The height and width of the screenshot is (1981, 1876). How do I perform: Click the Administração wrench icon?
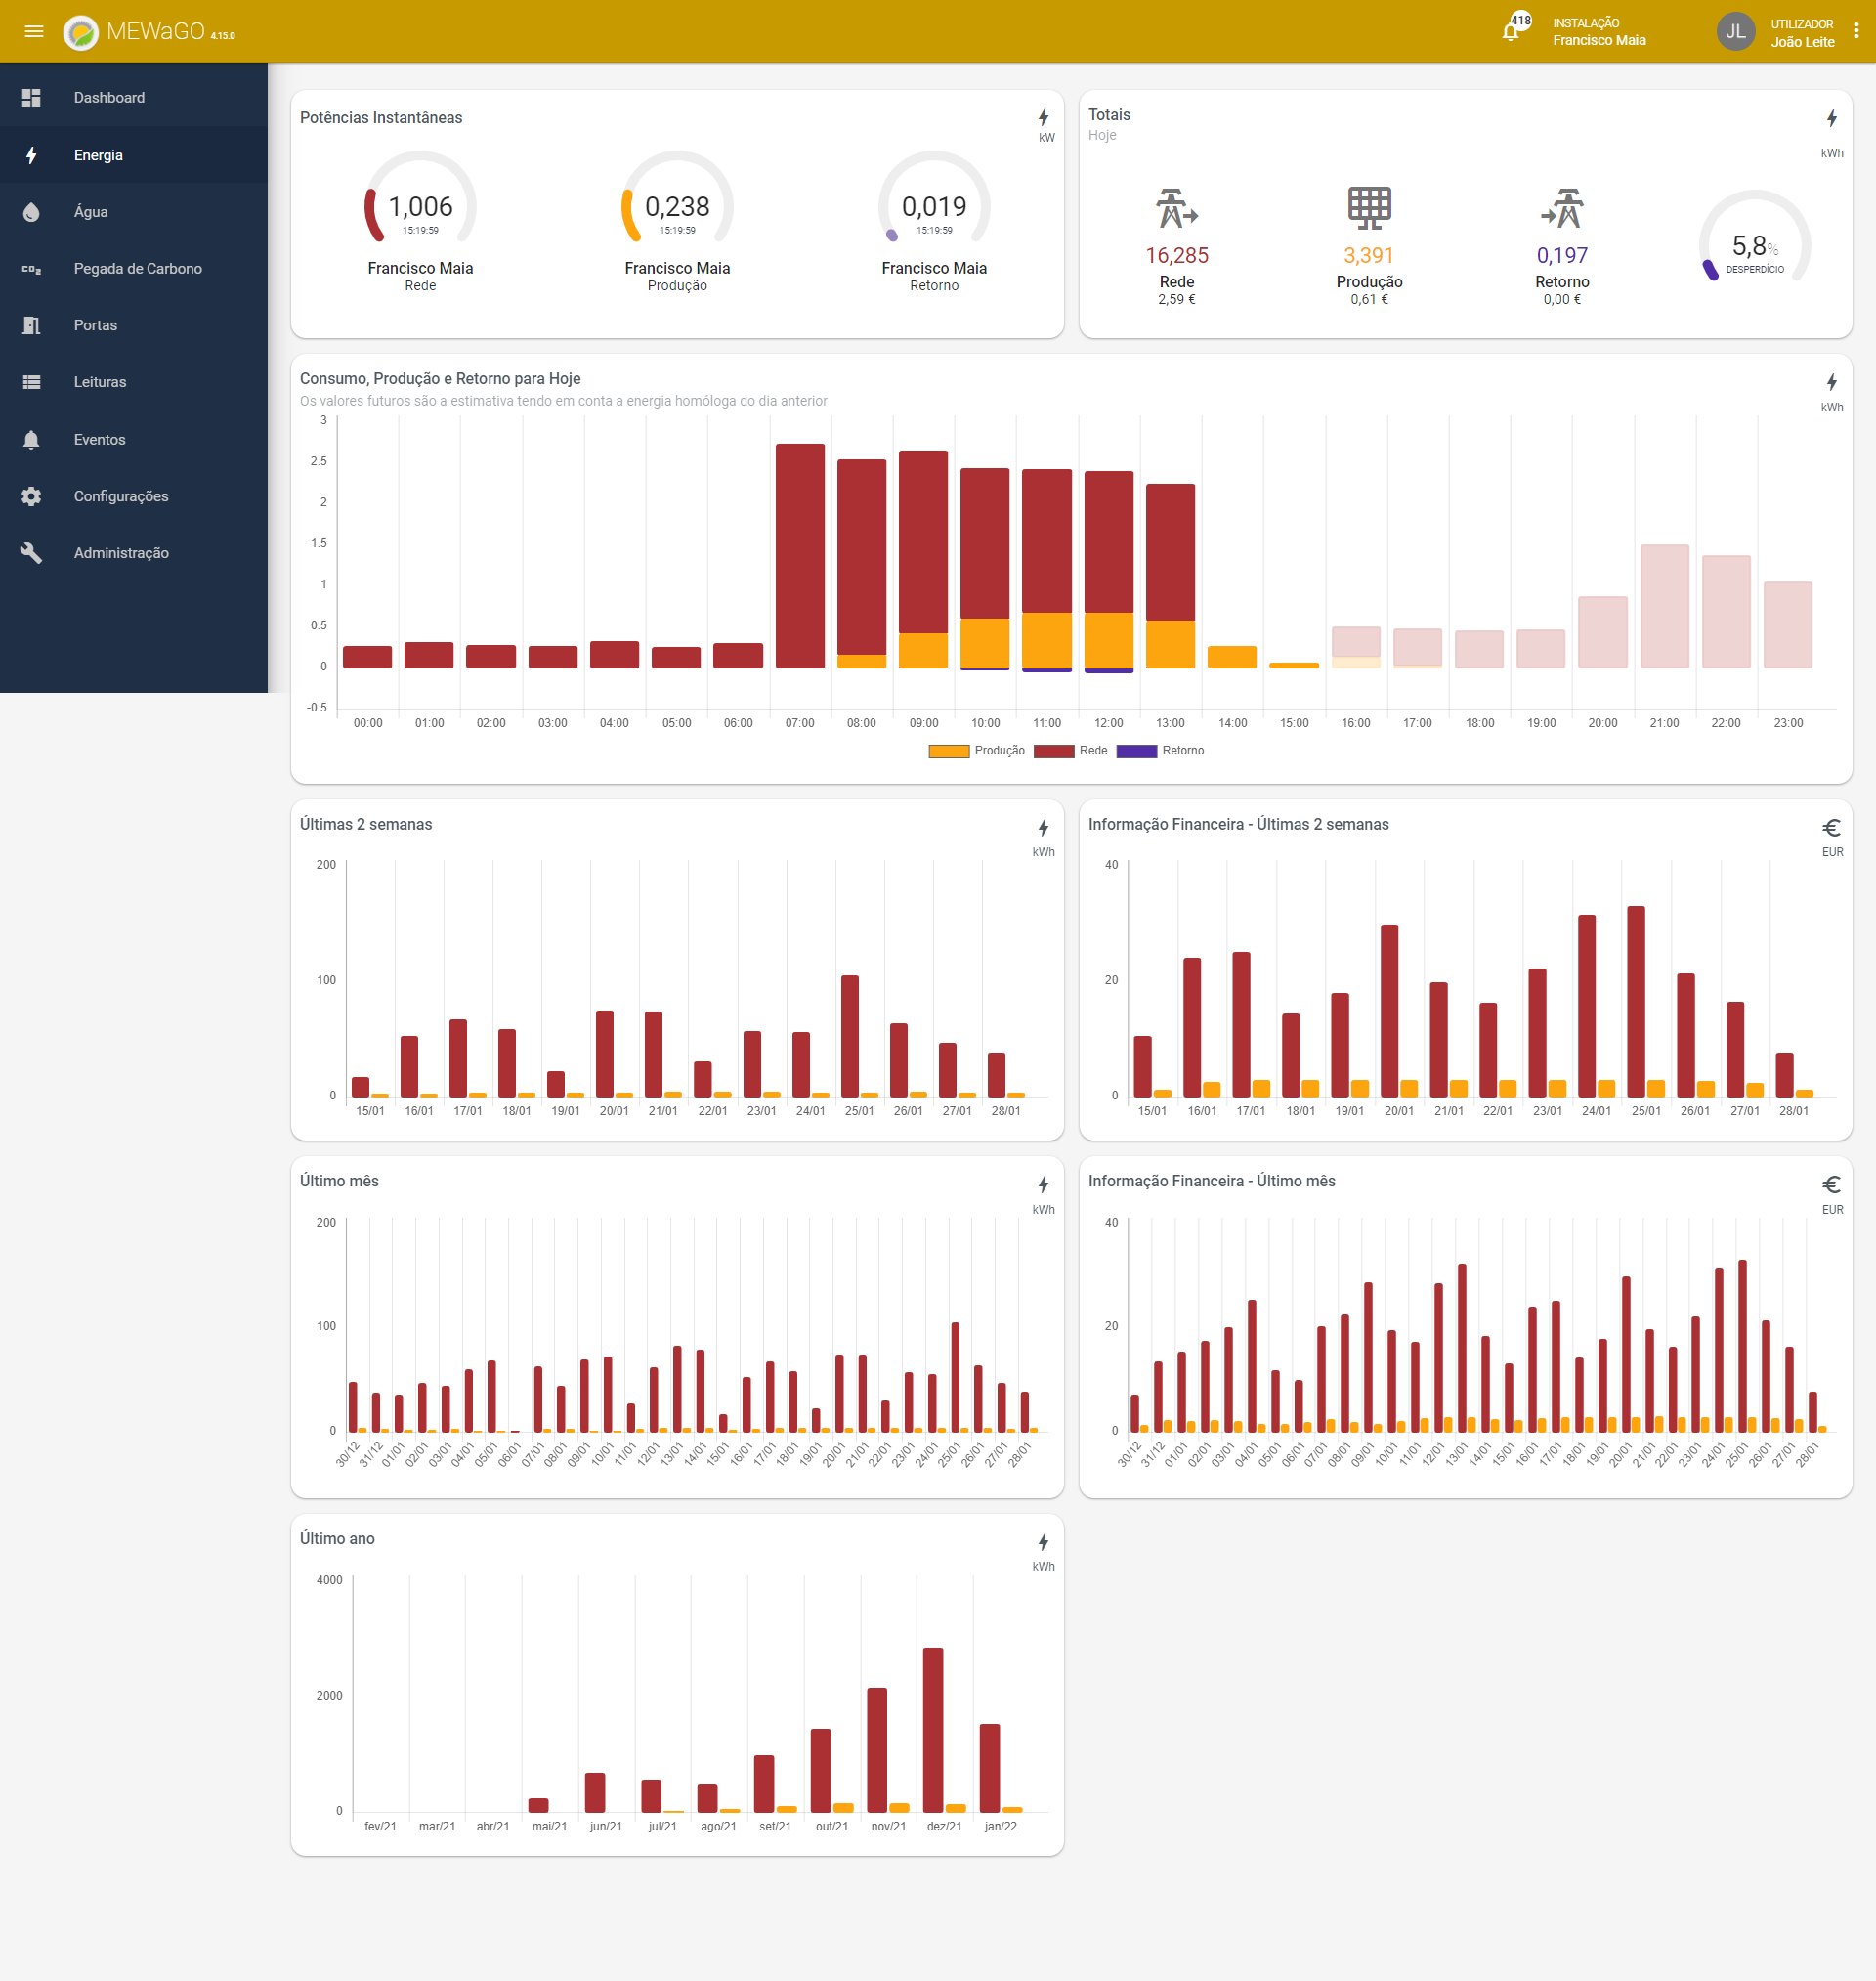[31, 553]
